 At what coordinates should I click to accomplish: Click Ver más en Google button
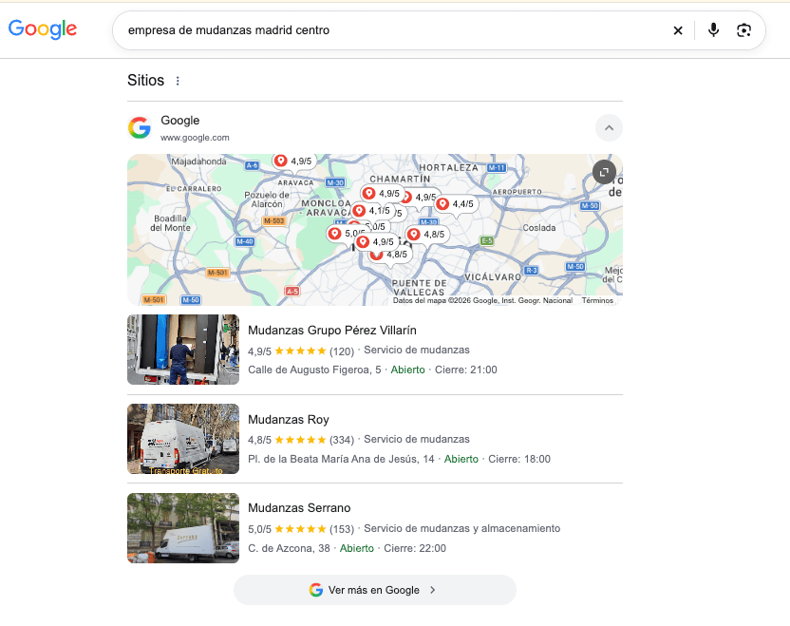pyautogui.click(x=375, y=590)
